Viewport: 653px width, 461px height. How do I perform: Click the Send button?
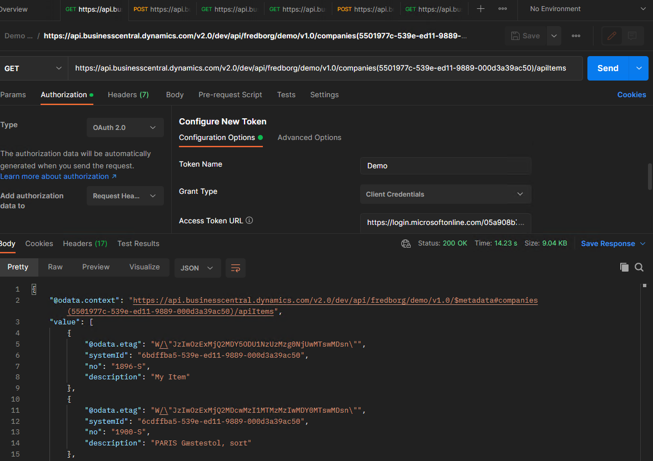(x=607, y=68)
